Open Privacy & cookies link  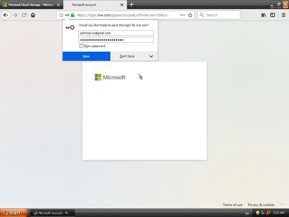[261, 205]
